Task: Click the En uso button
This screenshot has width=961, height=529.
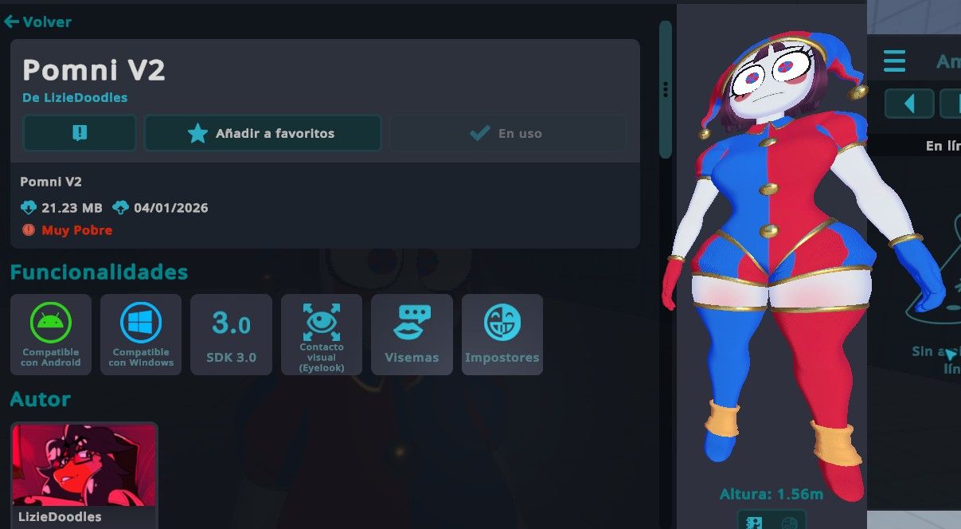Action: (507, 133)
